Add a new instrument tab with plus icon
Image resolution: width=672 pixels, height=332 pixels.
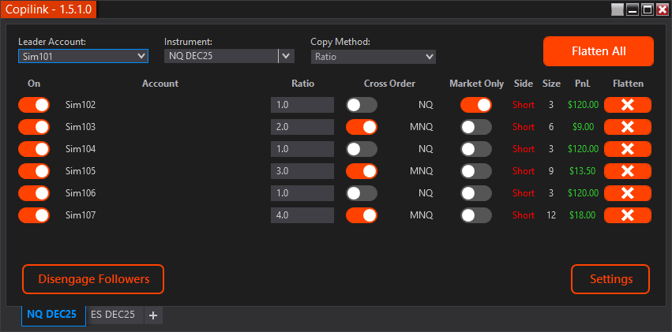(x=153, y=315)
